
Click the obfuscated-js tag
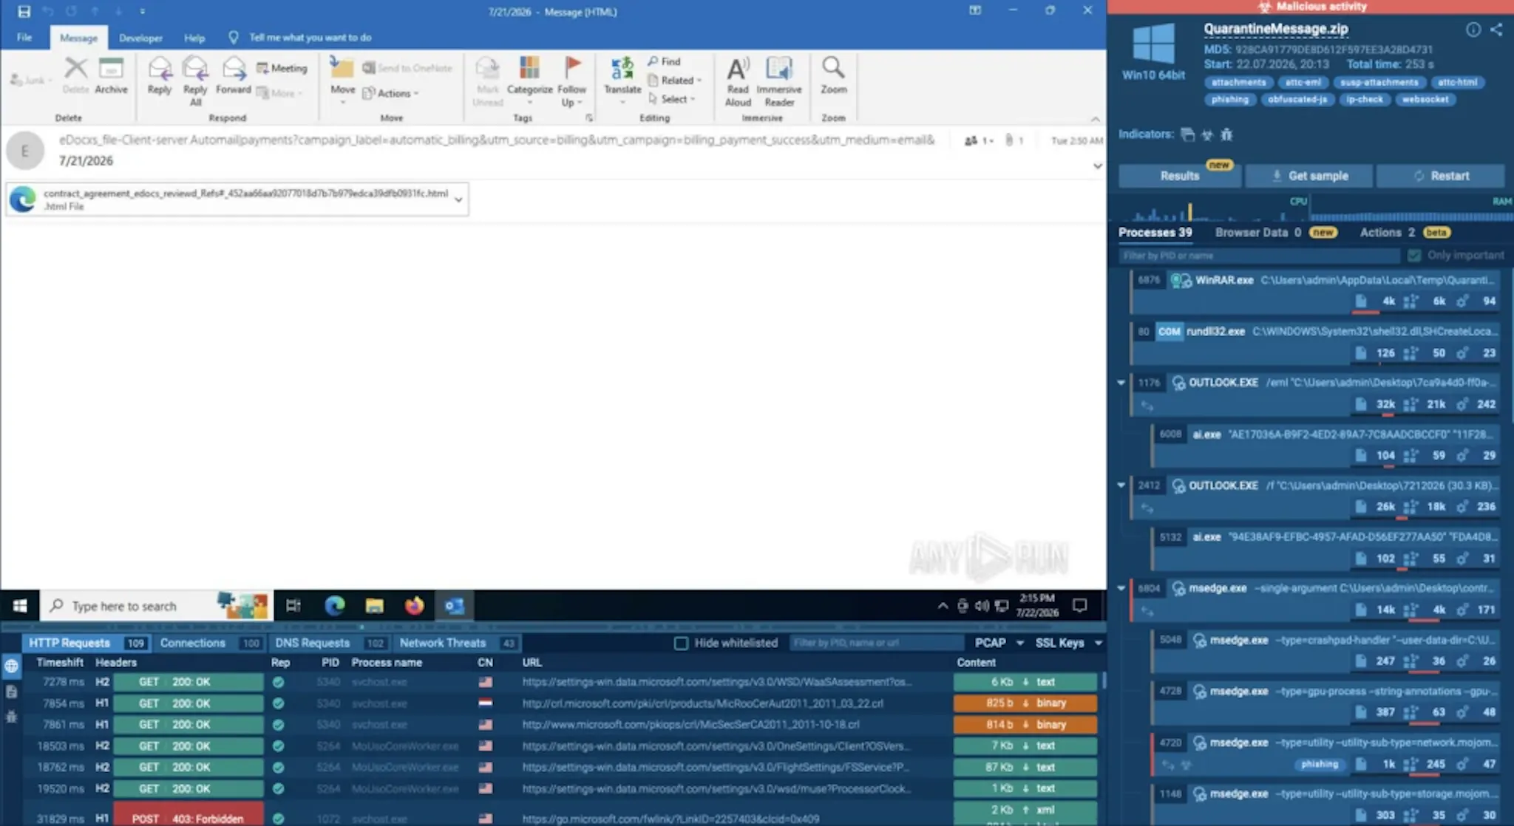tap(1297, 99)
